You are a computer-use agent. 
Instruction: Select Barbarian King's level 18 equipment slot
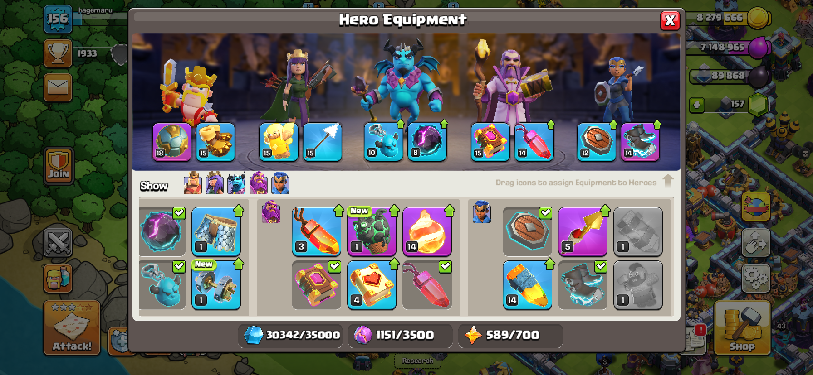pos(172,142)
